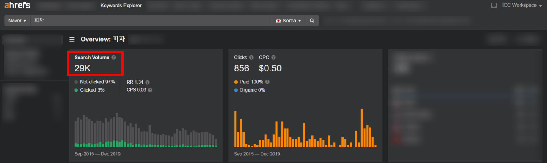Select the Organic 0% legend label
Screen dimensions: 547x163
[252, 90]
